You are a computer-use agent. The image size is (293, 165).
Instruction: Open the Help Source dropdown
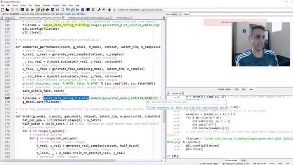coord(177,14)
